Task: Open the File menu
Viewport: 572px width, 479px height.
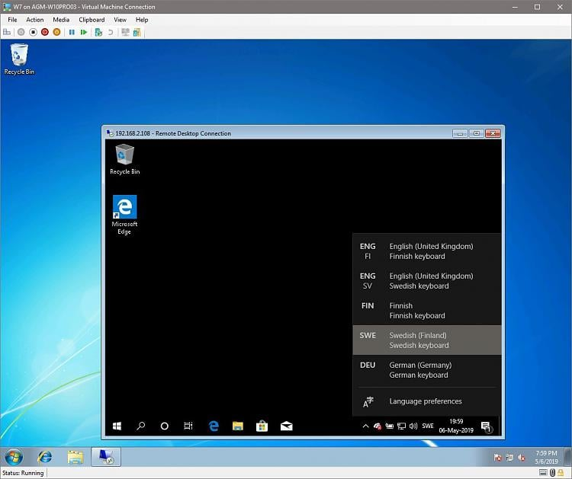Action: tap(12, 20)
